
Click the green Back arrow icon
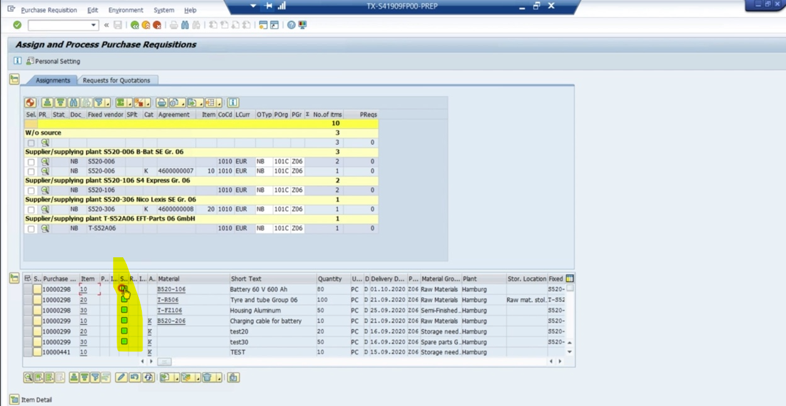coord(134,25)
